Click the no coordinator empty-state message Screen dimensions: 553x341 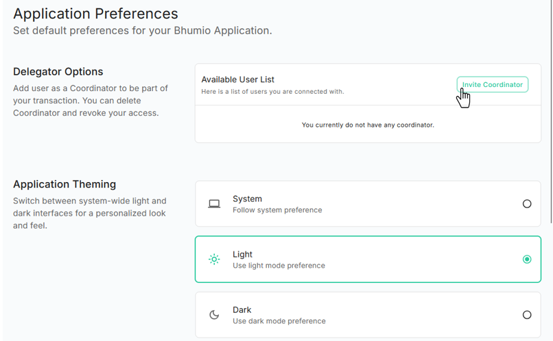[368, 125]
